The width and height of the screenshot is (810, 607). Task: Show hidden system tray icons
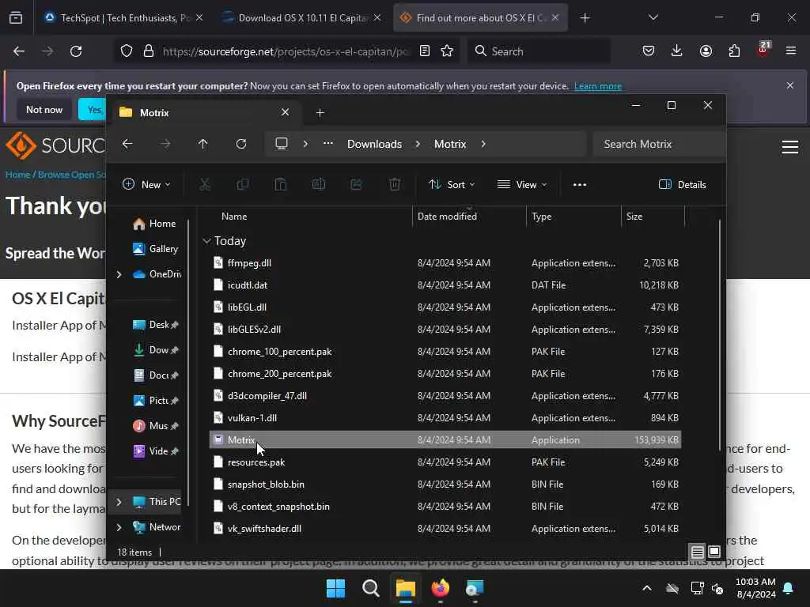[647, 588]
